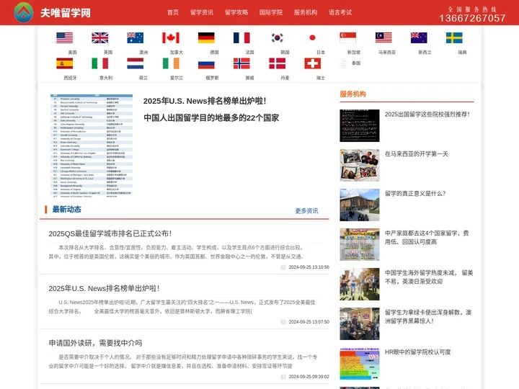Click thumbnail beside HR眼中的留学院校认可度
The height and width of the screenshot is (389, 519).
(360, 363)
